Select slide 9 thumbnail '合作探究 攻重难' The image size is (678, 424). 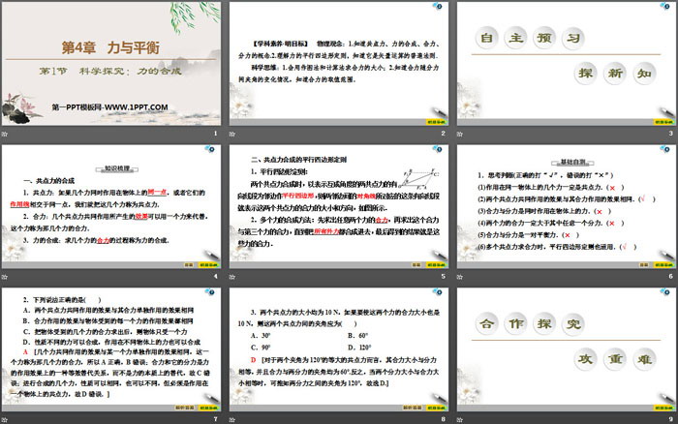pos(566,349)
